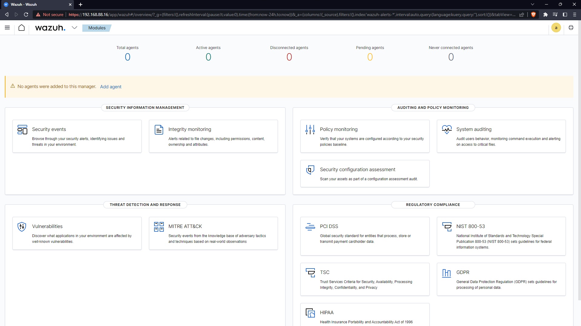This screenshot has height=326, width=581.
Task: Reload the page in the browser
Action: point(26,15)
